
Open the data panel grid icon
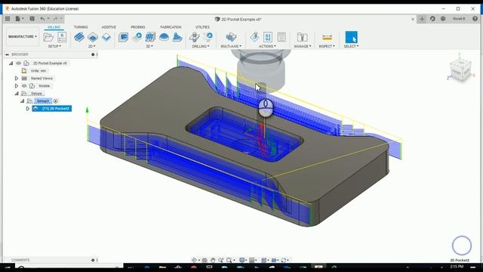8,19
